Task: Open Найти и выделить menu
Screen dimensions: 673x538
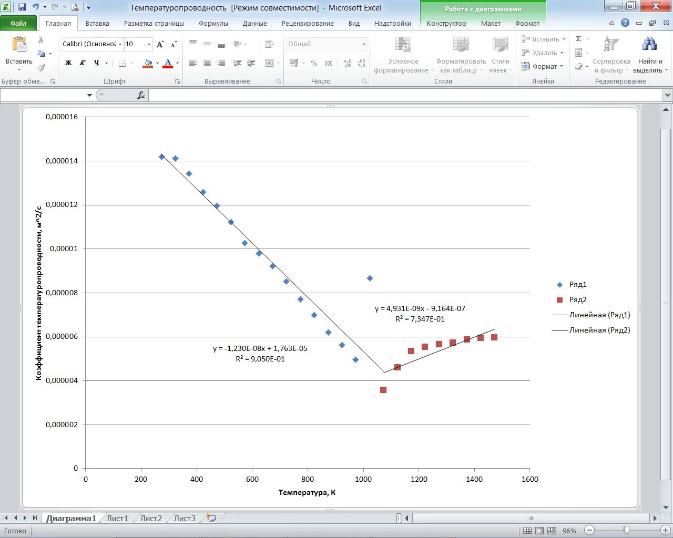Action: pyautogui.click(x=650, y=56)
